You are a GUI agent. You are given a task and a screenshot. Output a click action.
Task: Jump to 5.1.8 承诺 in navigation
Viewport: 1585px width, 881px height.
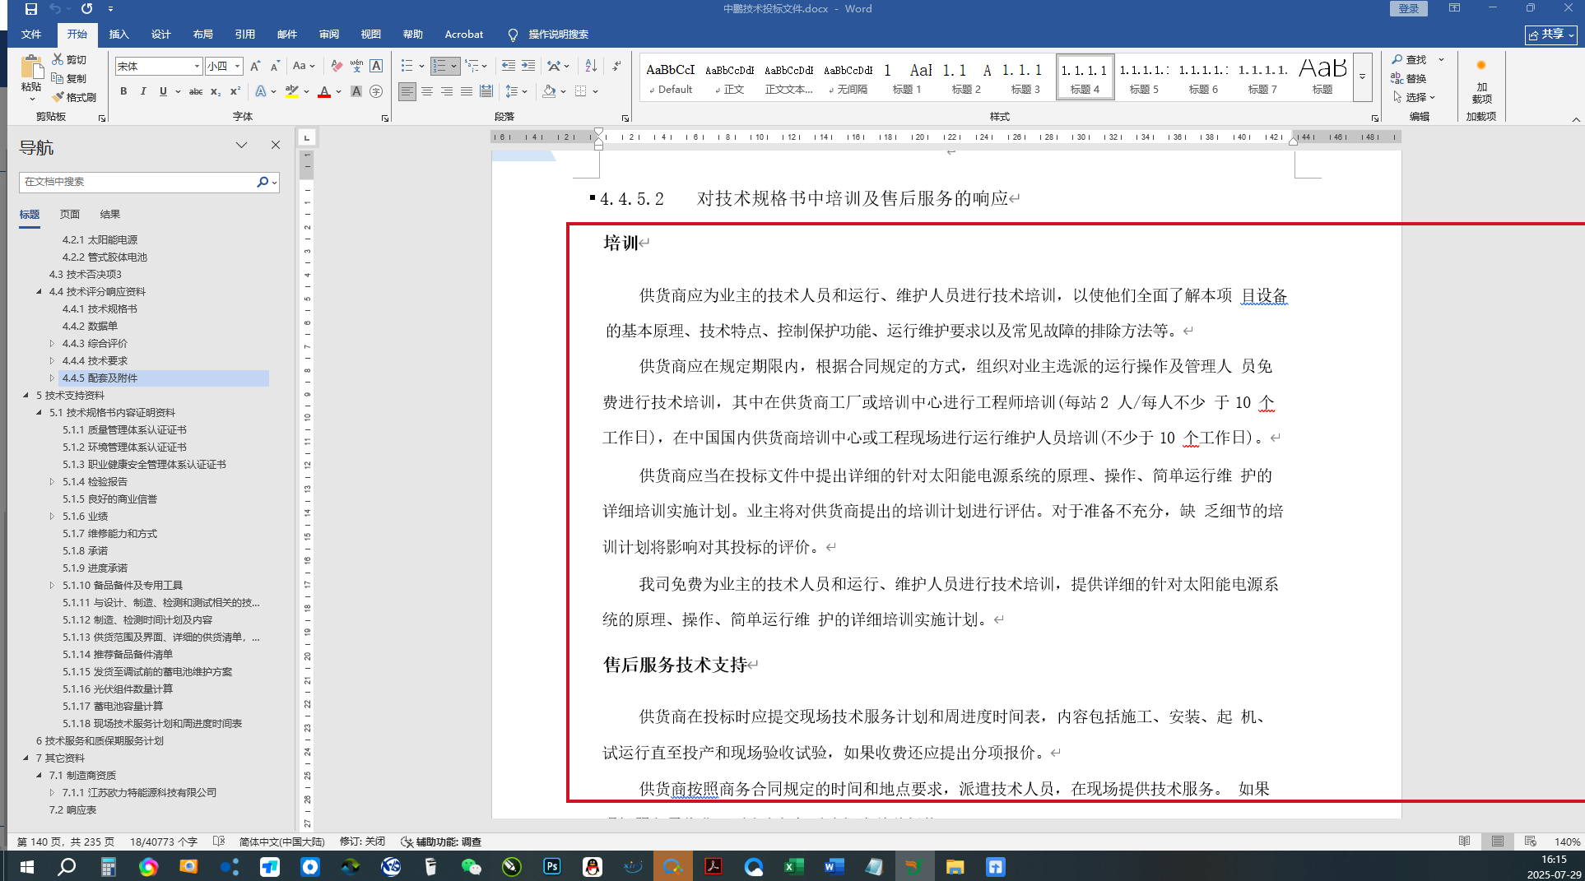[x=85, y=551]
